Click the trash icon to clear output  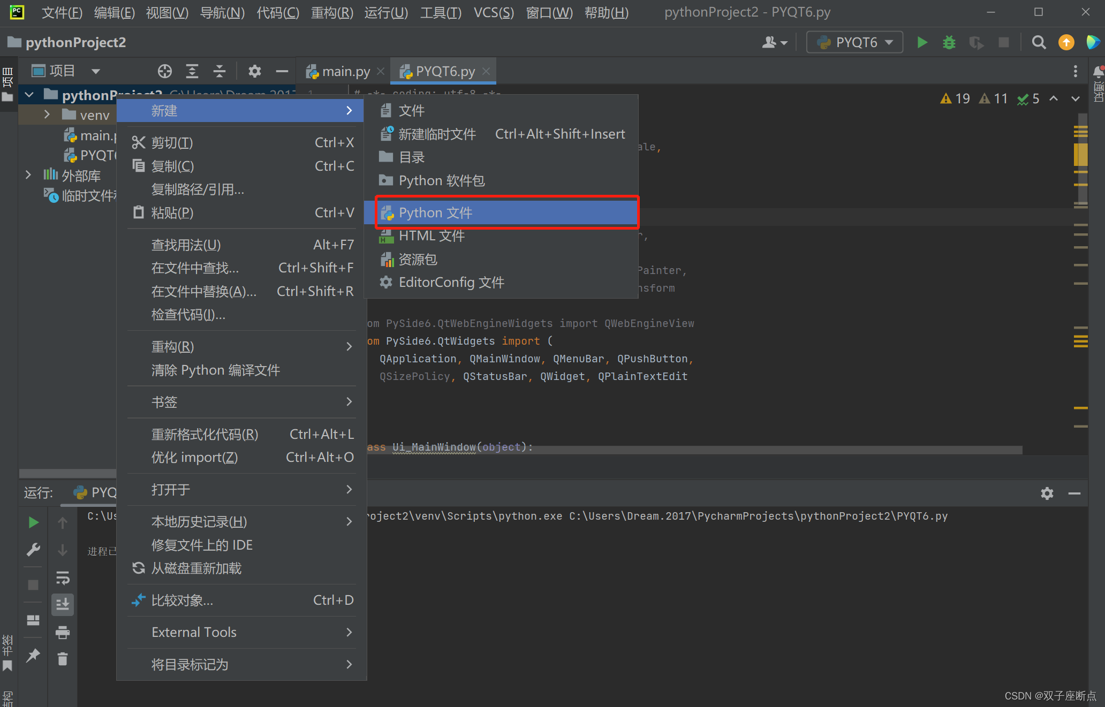(63, 659)
